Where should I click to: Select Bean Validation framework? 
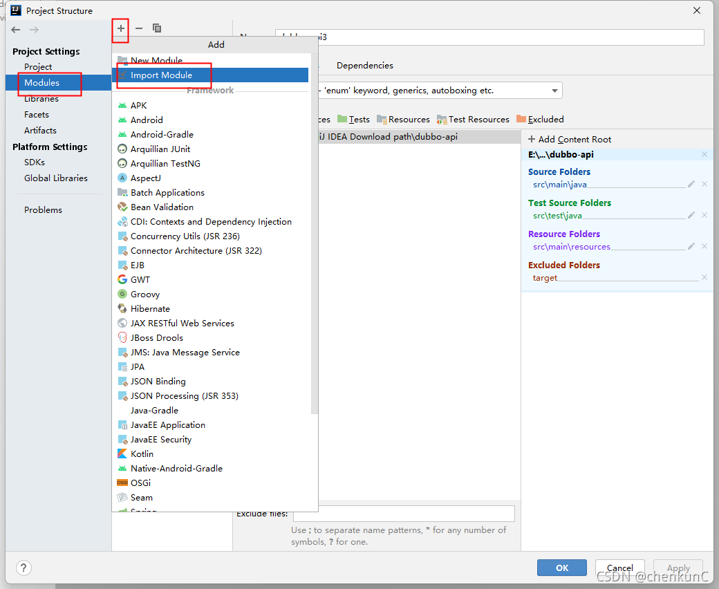(x=210, y=207)
